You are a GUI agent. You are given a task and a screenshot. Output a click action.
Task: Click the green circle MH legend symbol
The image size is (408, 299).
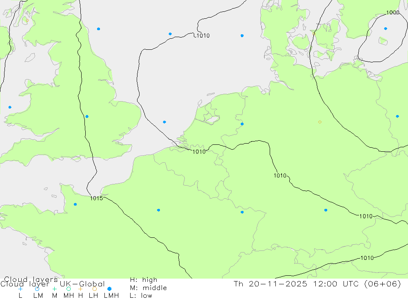(x=69, y=289)
